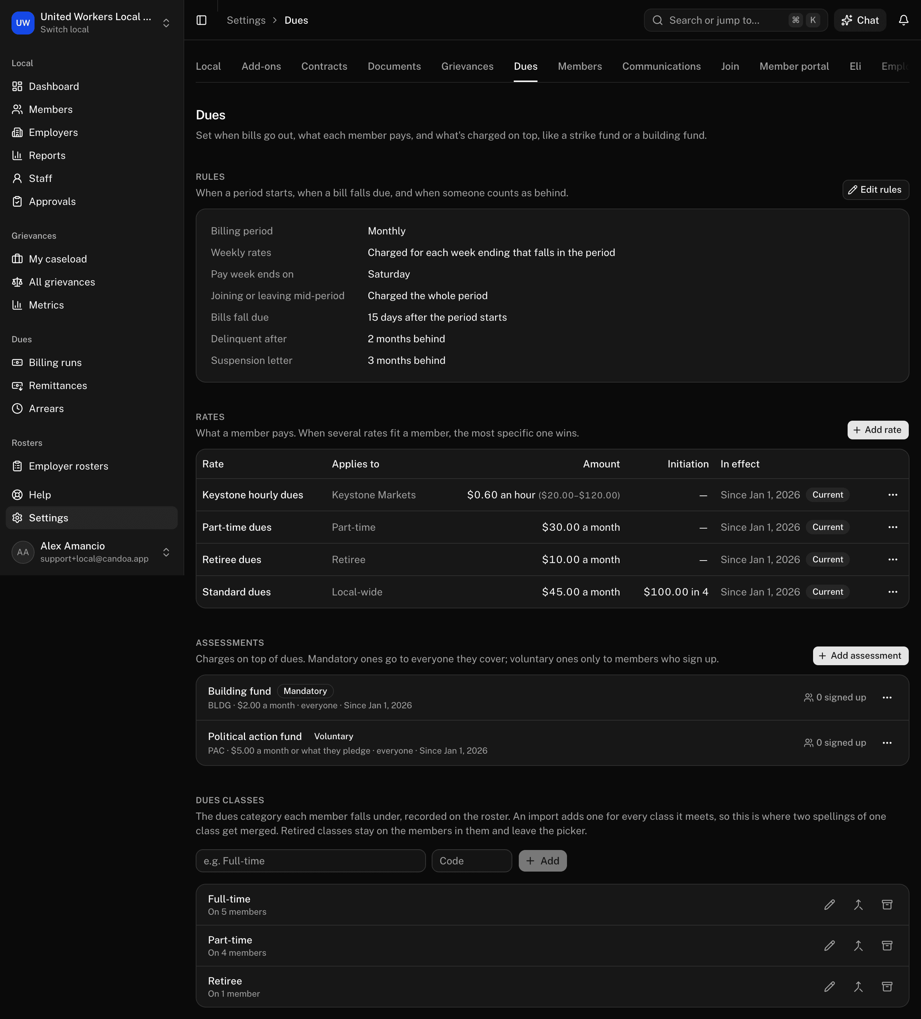Edit the Full-time dues class
The image size is (921, 1019).
pos(830,905)
